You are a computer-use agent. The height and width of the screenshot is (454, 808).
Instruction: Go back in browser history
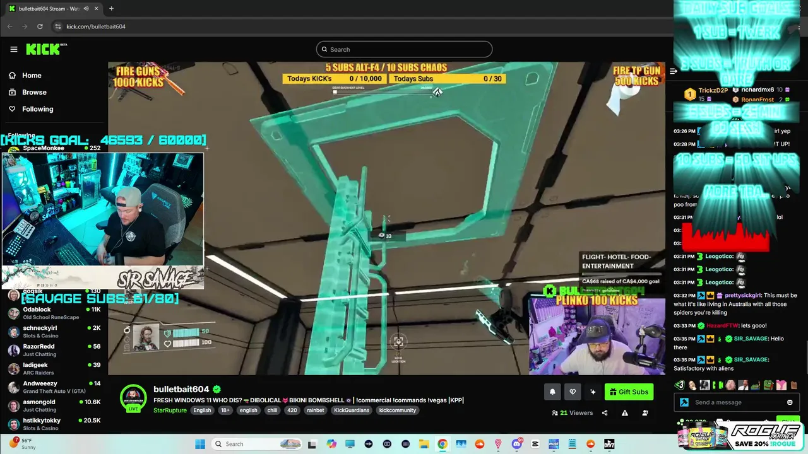pos(9,26)
